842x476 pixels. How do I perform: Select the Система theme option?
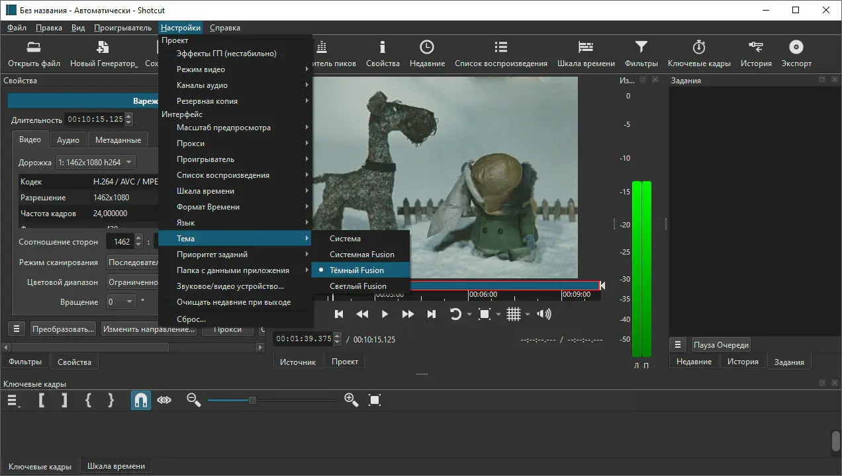345,239
